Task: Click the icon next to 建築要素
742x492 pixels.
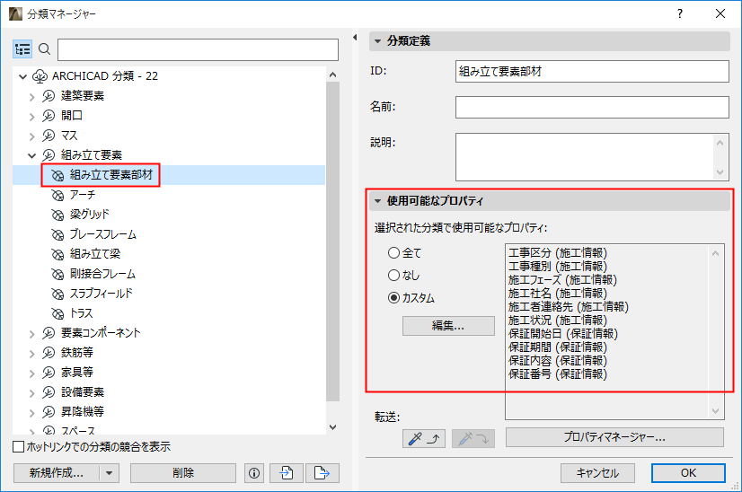Action: tap(49, 96)
